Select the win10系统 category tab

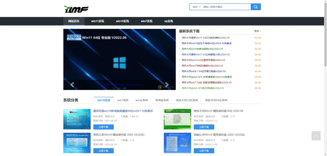pyautogui.click(x=104, y=100)
